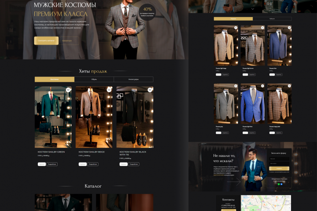Open details for blue checked jacket
This screenshot has width=317, height=211.
[x=279, y=74]
